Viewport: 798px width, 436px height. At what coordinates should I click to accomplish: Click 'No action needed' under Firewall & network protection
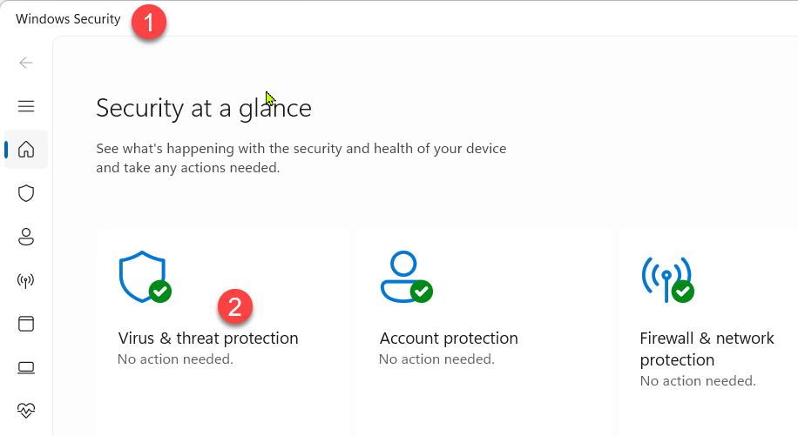[698, 381]
